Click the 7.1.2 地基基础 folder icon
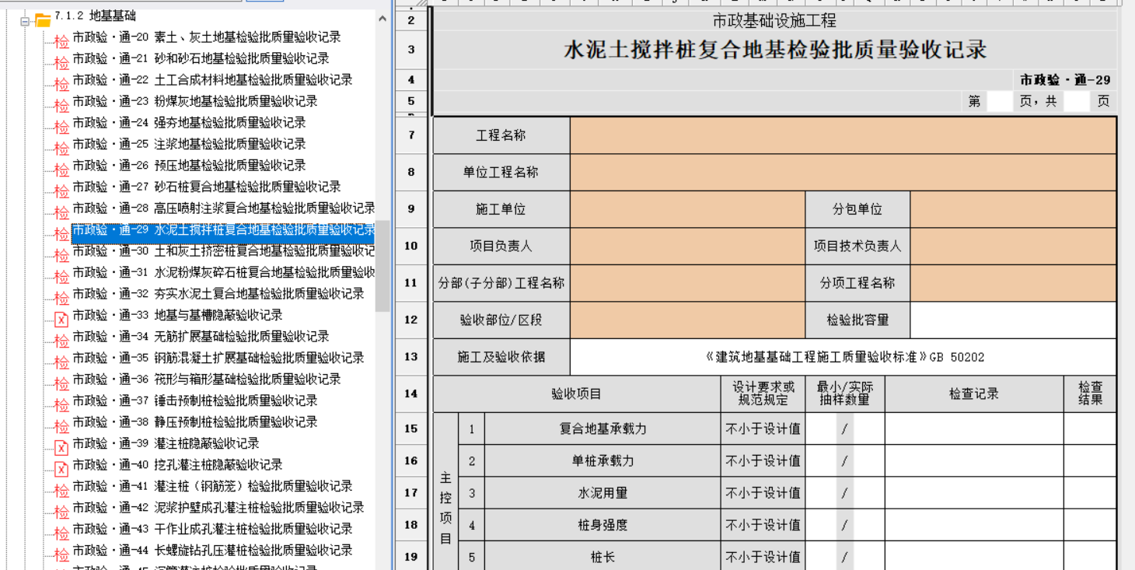The height and width of the screenshot is (570, 1135). click(x=43, y=19)
